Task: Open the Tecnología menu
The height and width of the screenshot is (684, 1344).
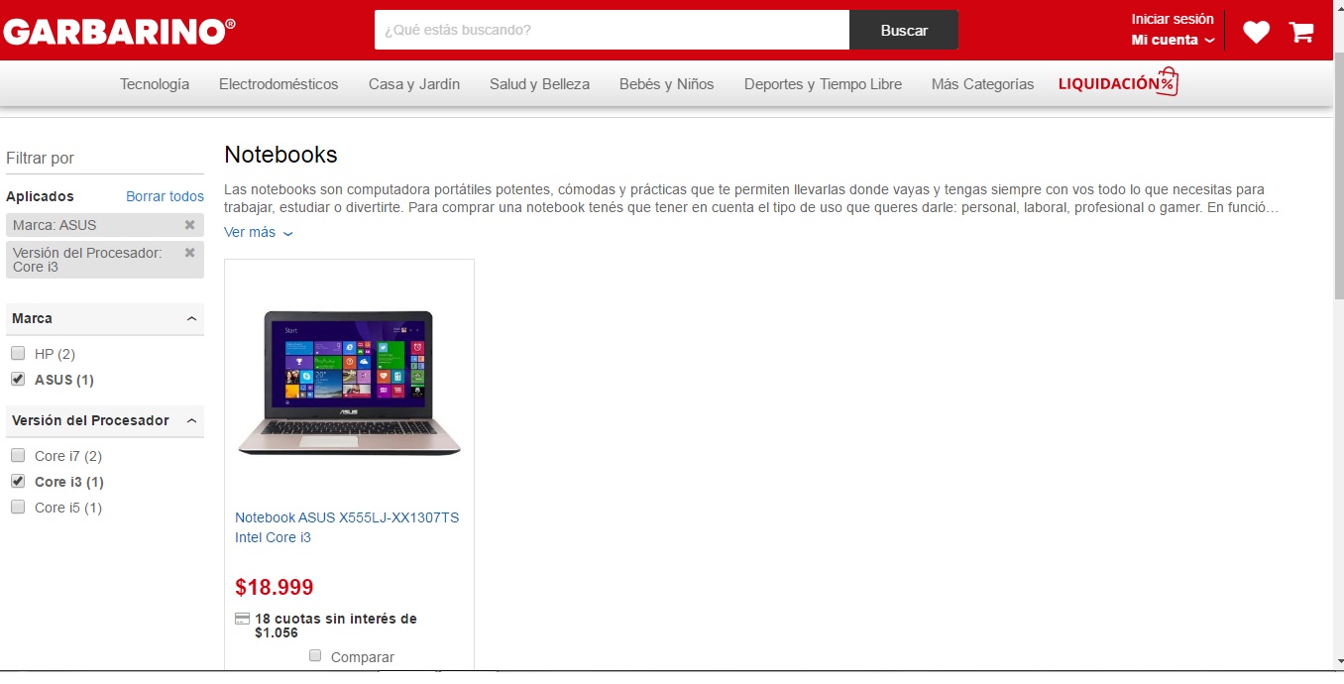Action: (155, 84)
